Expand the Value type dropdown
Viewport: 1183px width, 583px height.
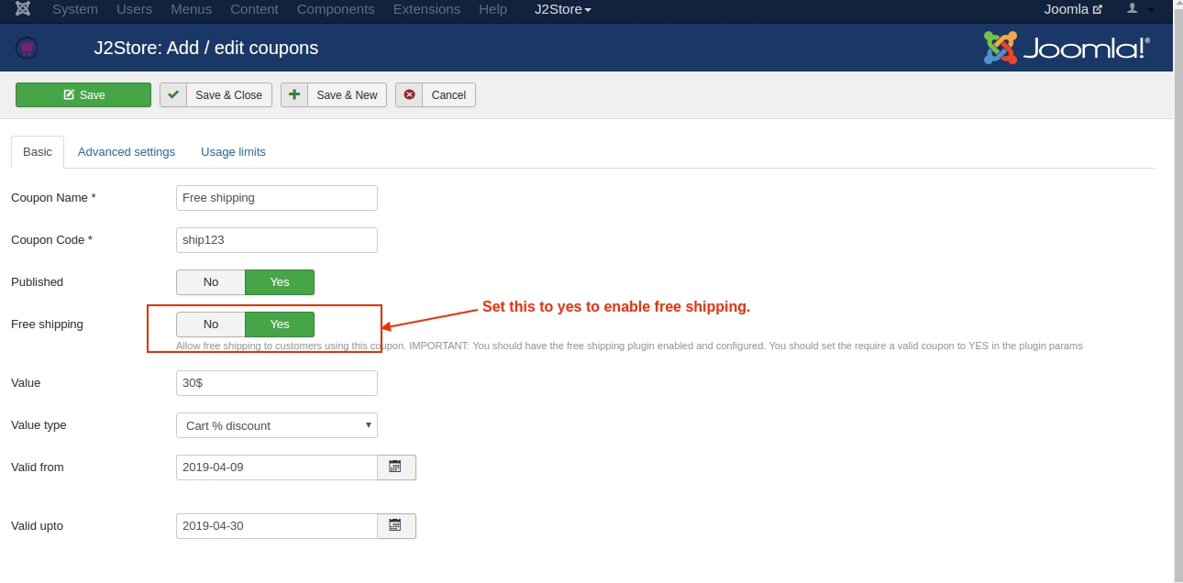click(276, 425)
